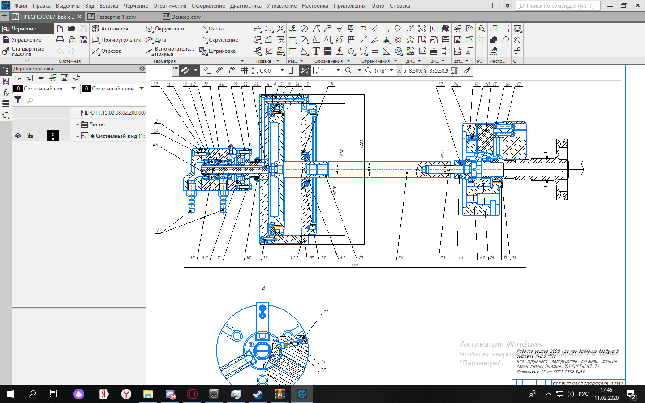The width and height of the screenshot is (645, 403).
Task: Open the Стандартные изделия toolbar set
Action: tap(27, 51)
